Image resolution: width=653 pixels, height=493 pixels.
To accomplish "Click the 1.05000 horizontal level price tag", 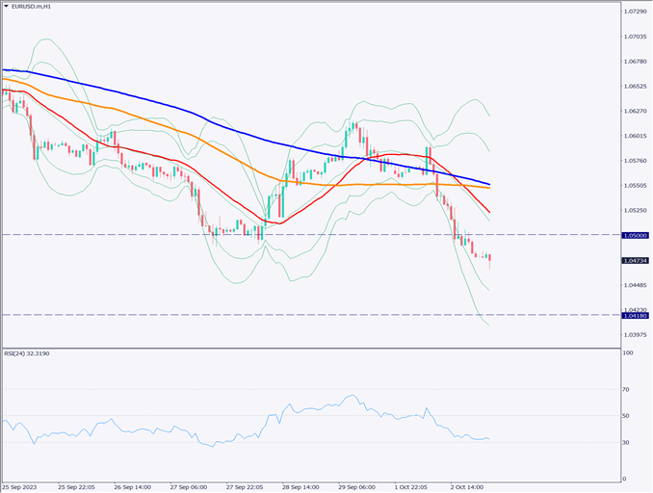I will point(634,235).
